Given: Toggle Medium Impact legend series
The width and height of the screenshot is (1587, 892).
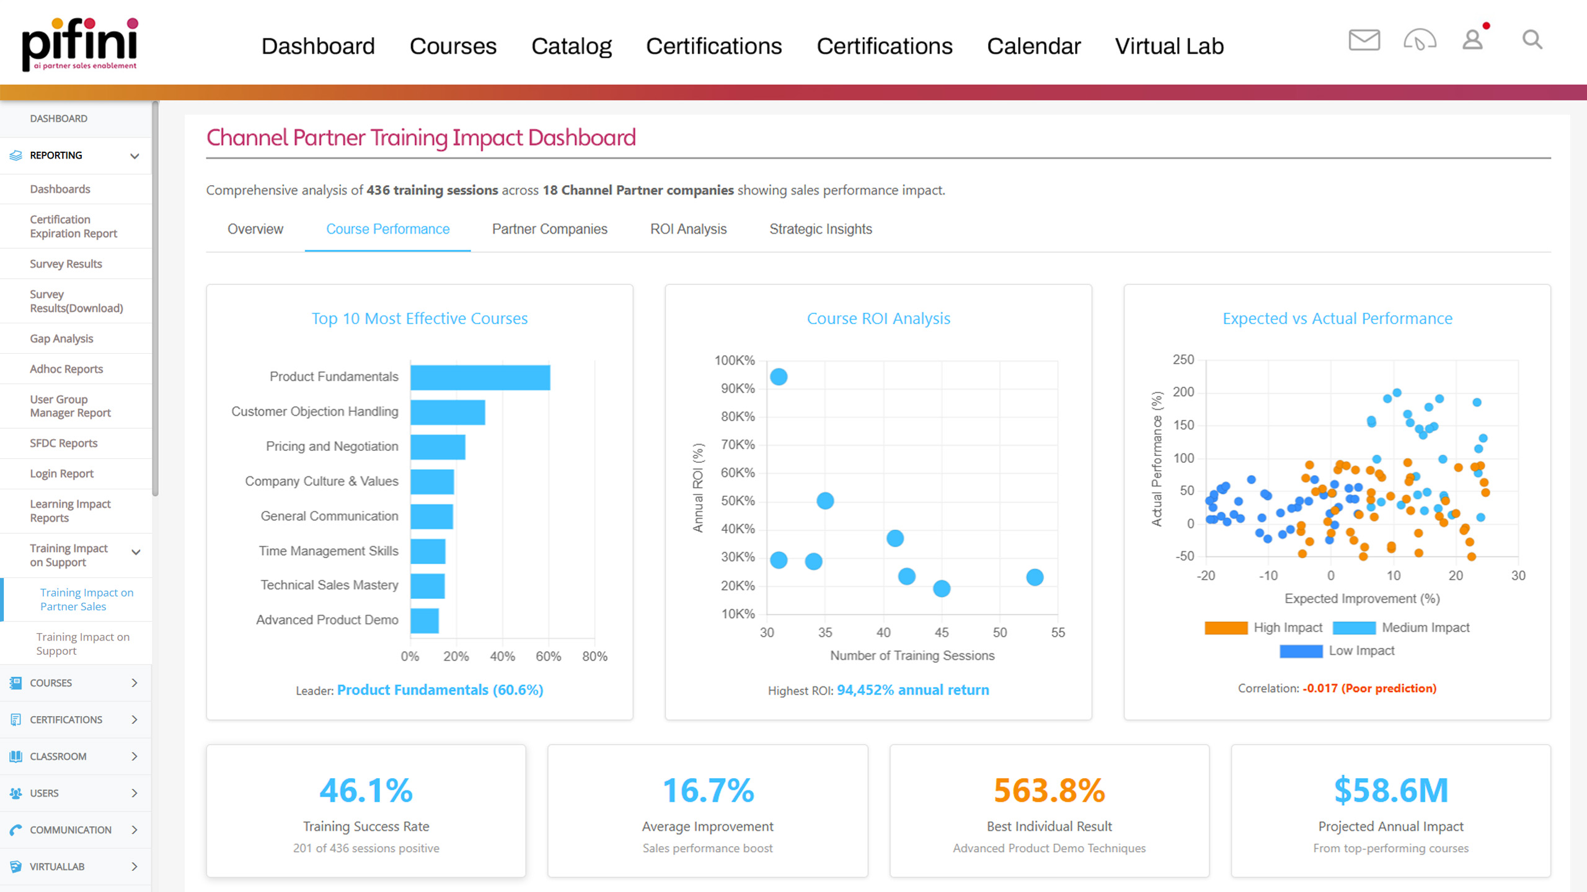Looking at the screenshot, I should point(1400,627).
